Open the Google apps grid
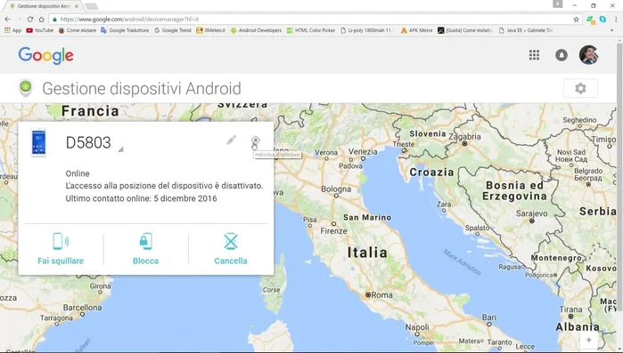The width and height of the screenshot is (623, 353). click(x=535, y=55)
